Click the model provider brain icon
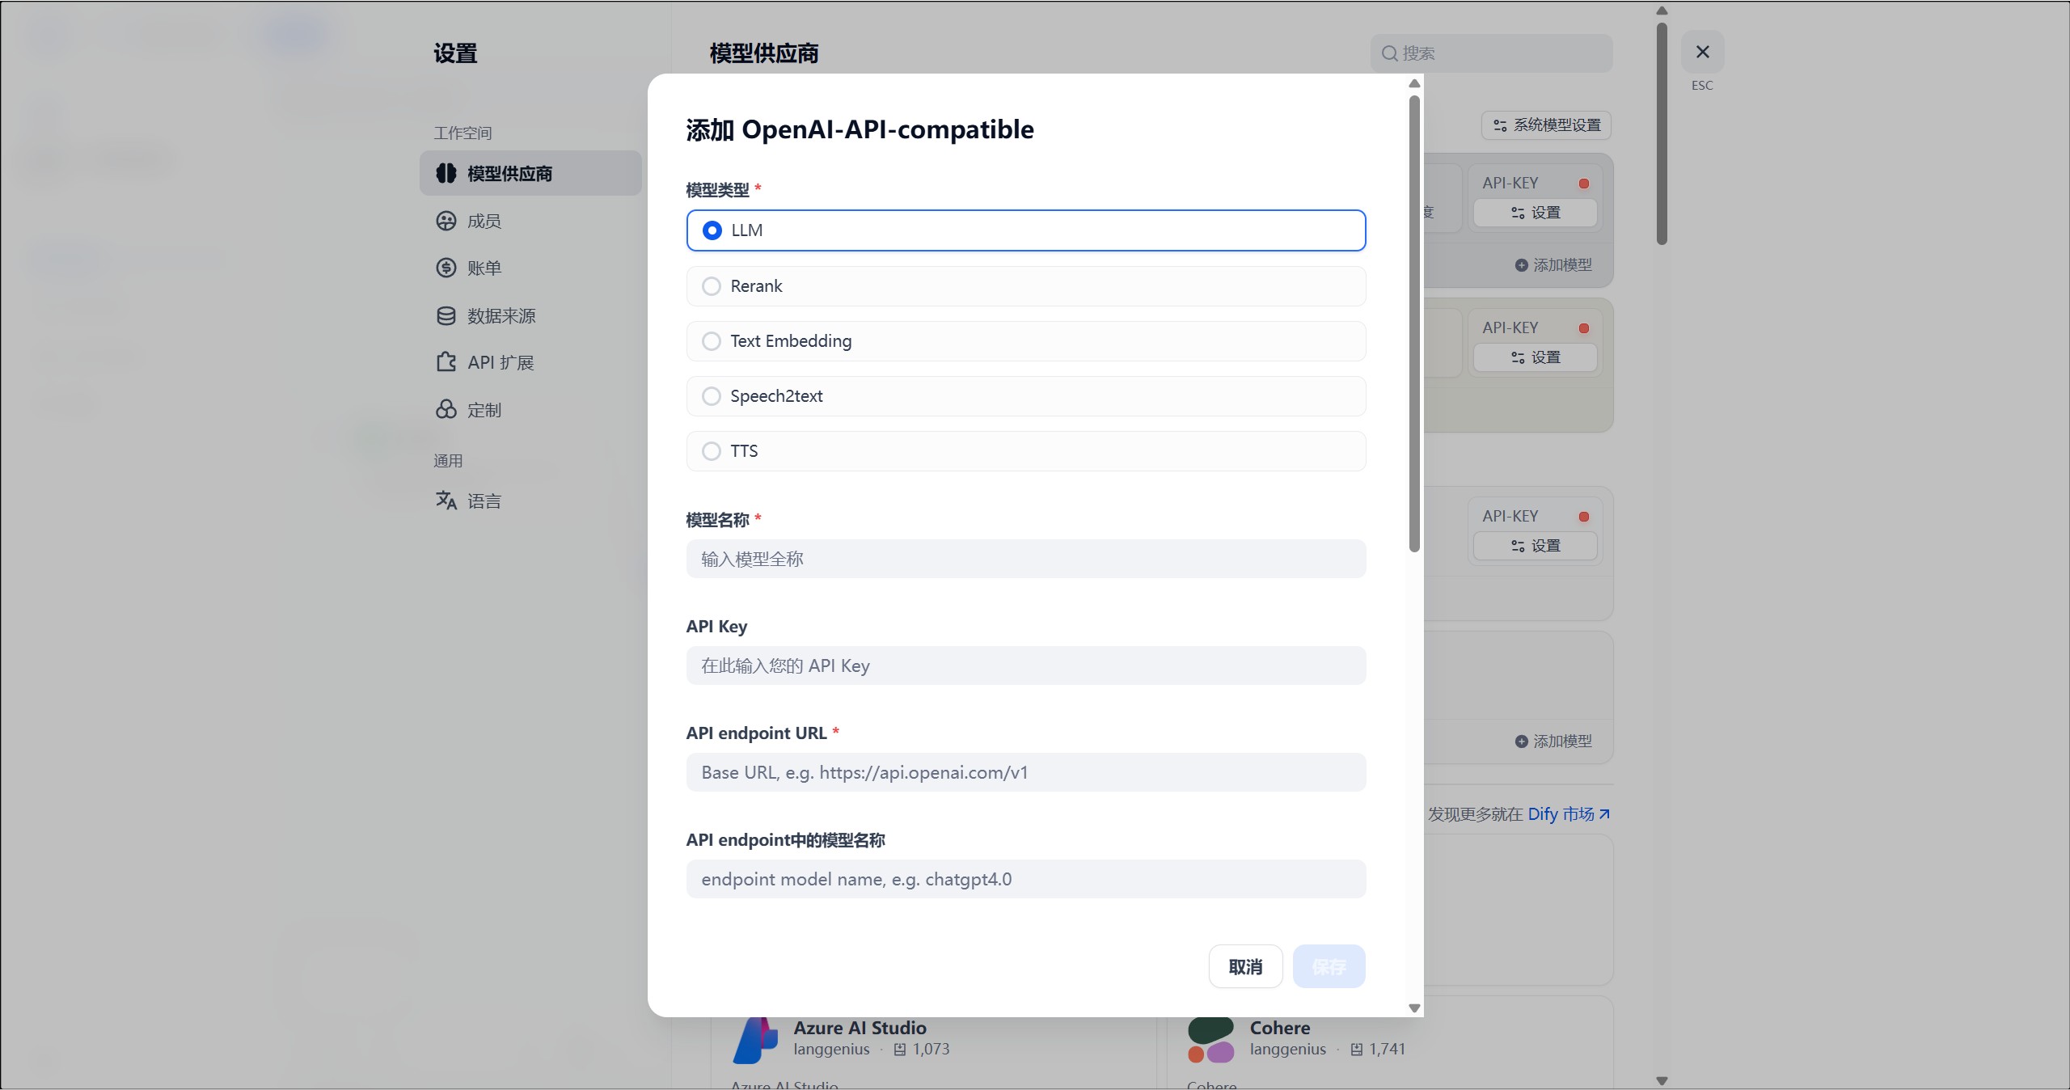Screen dimensions: 2070x1090 446,173
